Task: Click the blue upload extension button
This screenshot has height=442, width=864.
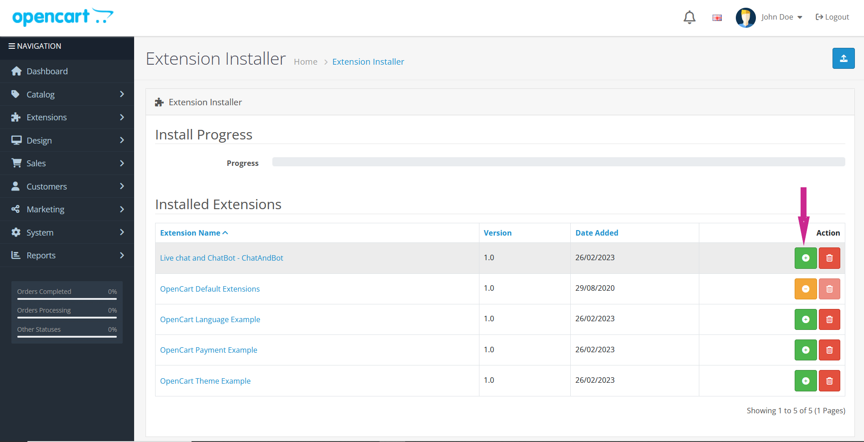Action: point(843,58)
